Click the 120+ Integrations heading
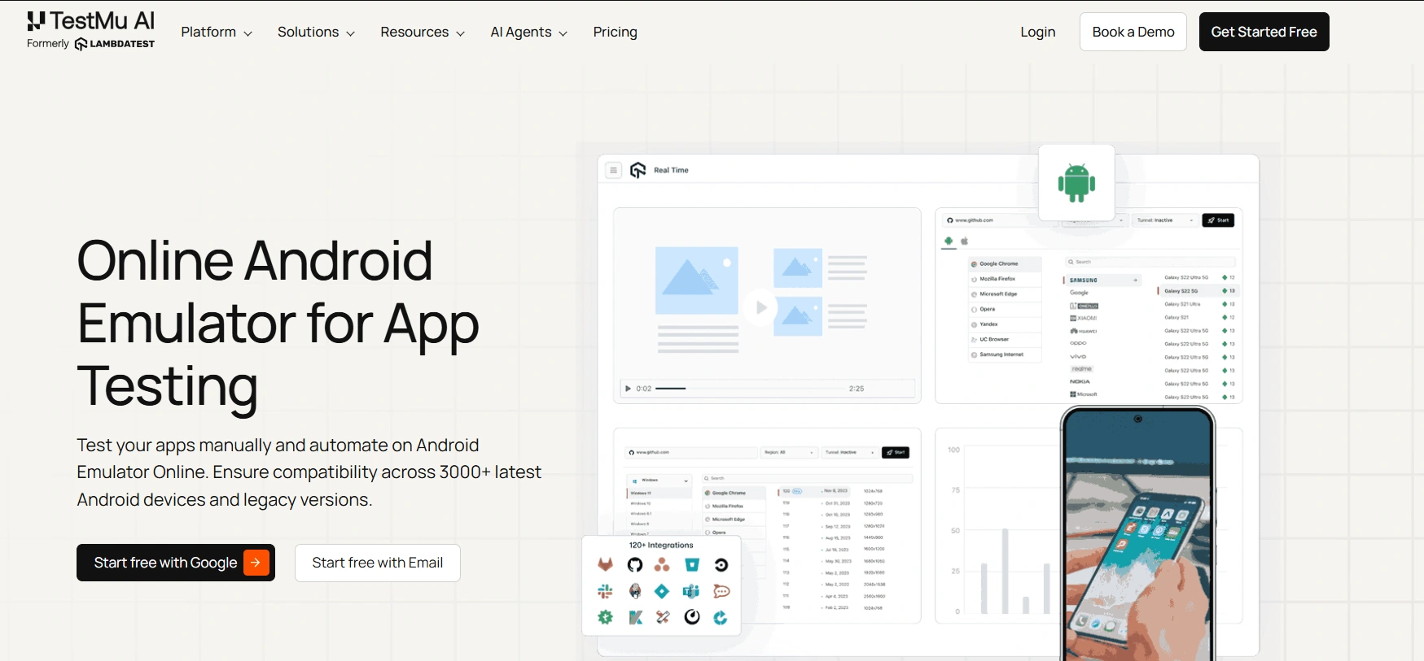 pyautogui.click(x=661, y=546)
